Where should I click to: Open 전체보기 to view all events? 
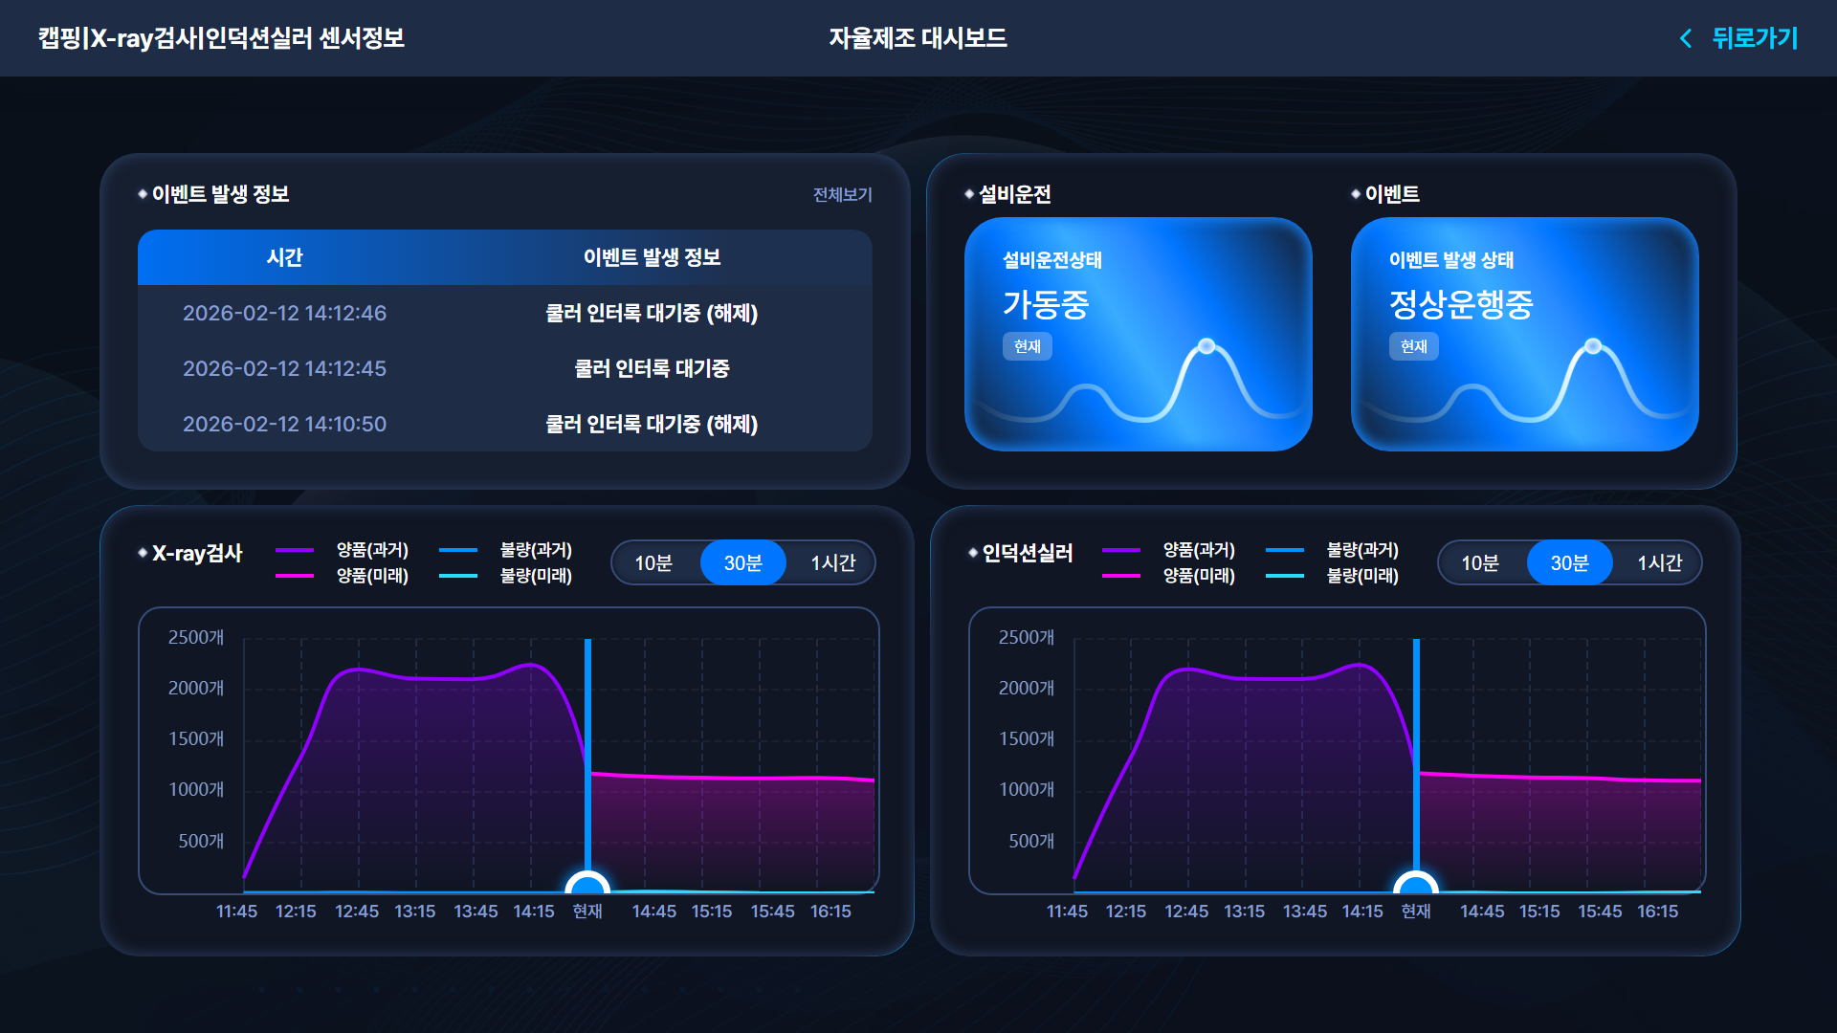[x=842, y=194]
